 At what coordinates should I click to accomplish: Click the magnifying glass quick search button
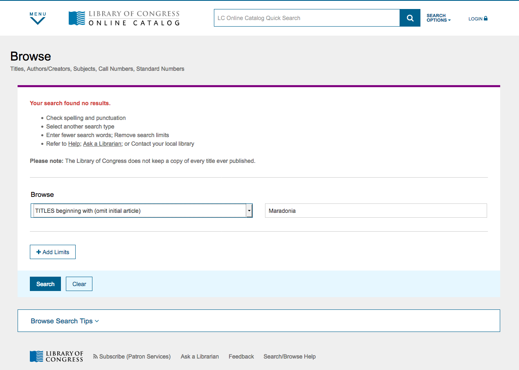tap(410, 18)
